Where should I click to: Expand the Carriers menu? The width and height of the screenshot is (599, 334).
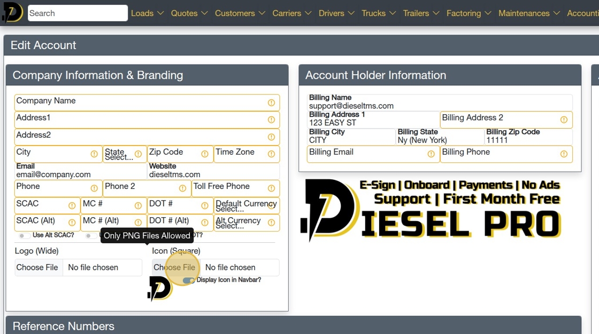(x=292, y=13)
